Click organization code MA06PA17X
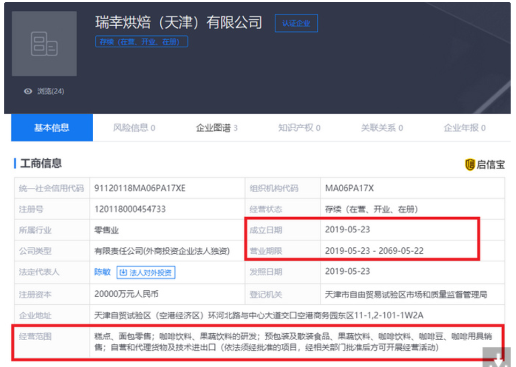The height and width of the screenshot is (367, 516). 349,188
